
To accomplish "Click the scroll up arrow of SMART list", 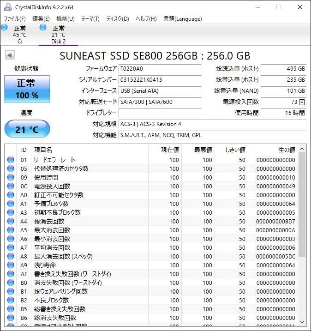I will (x=302, y=149).
